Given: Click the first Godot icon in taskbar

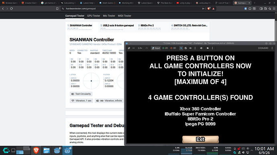Looking at the screenshot, I should tap(57, 151).
